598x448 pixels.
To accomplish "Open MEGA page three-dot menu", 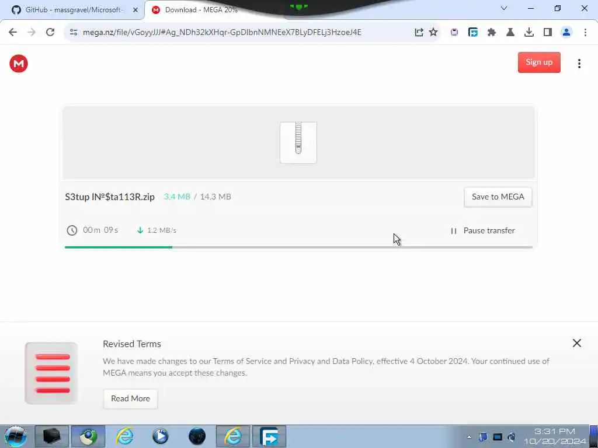I will 579,64.
